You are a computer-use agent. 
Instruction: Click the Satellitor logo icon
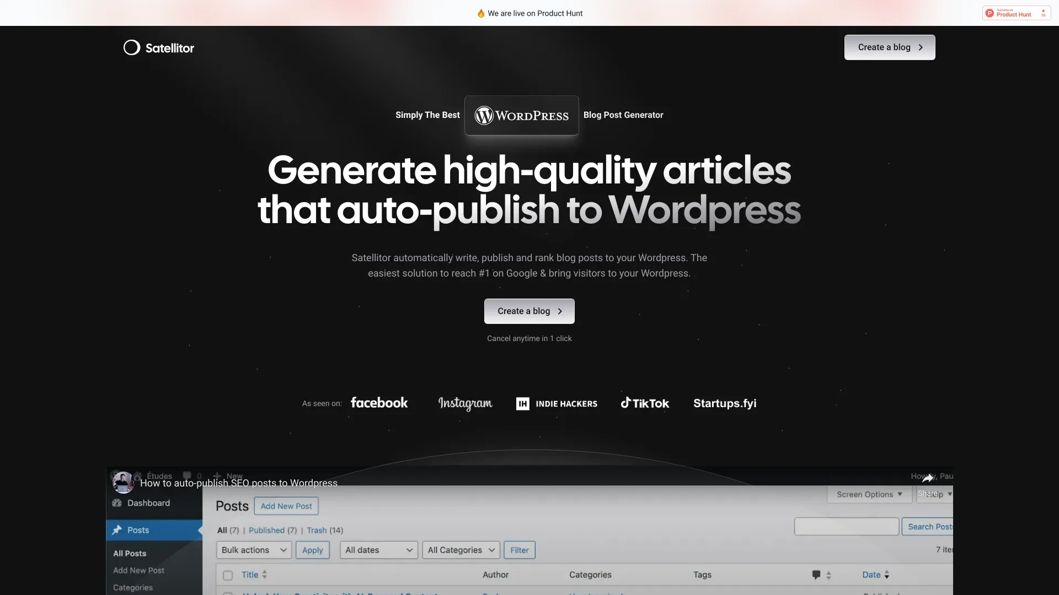pyautogui.click(x=131, y=47)
